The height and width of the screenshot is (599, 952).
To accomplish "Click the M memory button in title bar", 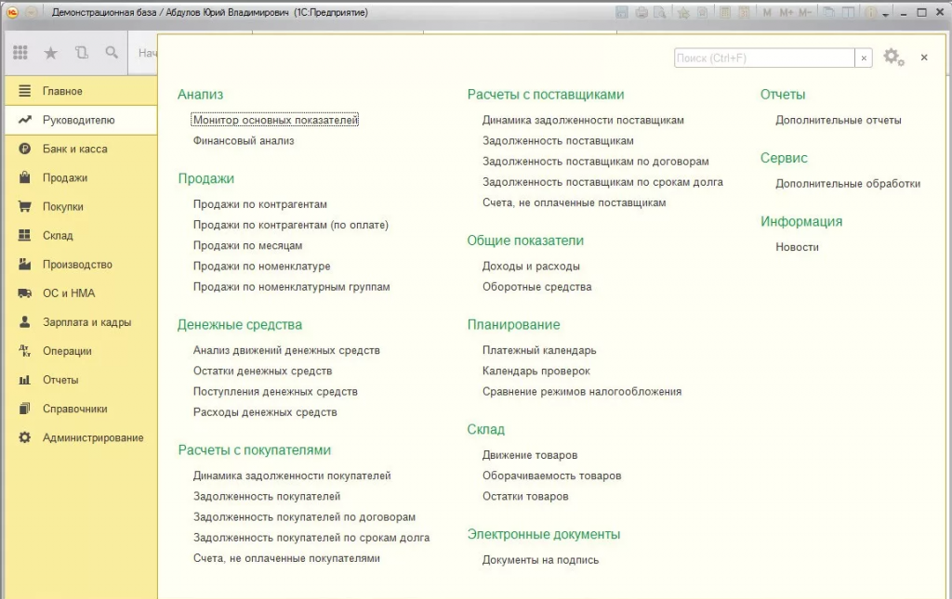I will pyautogui.click(x=767, y=12).
